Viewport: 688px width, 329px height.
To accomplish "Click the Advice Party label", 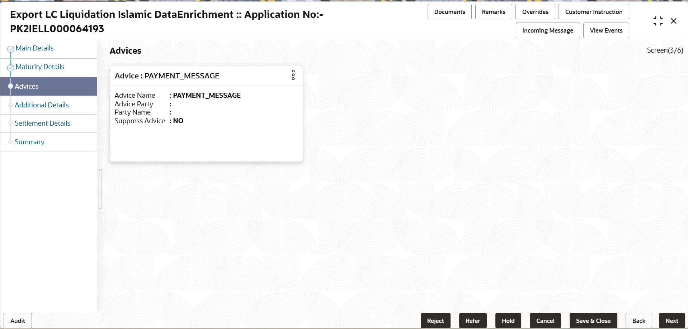I will pos(134,104).
